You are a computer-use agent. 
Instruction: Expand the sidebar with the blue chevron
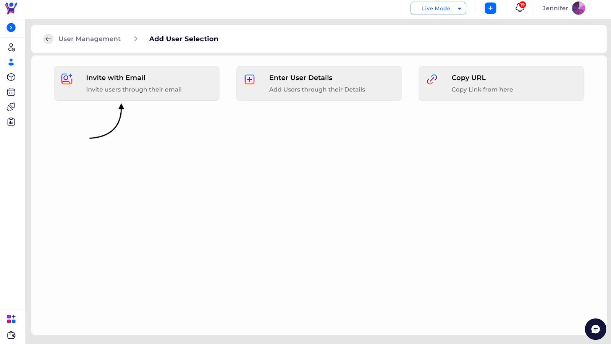pos(11,27)
